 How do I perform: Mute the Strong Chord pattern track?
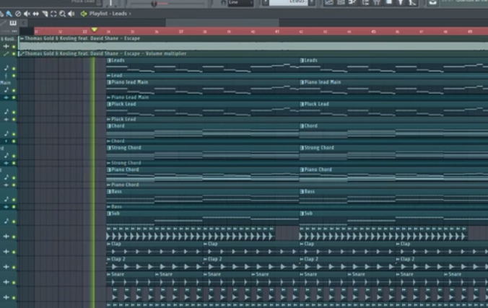click(14, 156)
